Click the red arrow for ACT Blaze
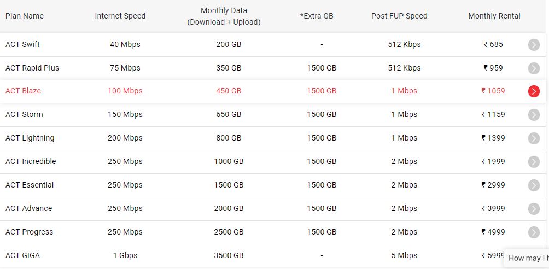 [x=534, y=91]
